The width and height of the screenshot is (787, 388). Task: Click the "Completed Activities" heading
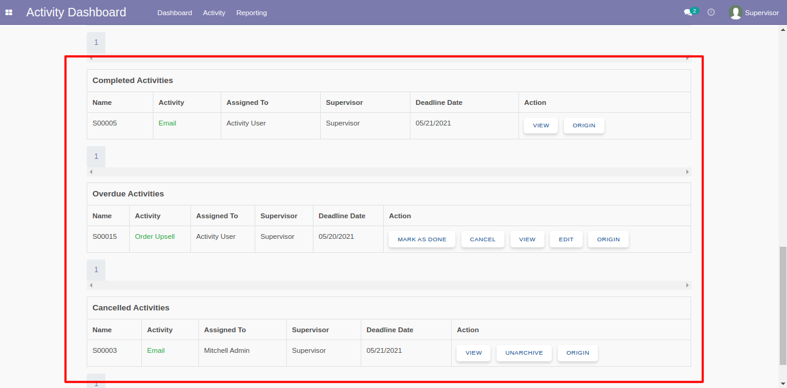click(133, 81)
